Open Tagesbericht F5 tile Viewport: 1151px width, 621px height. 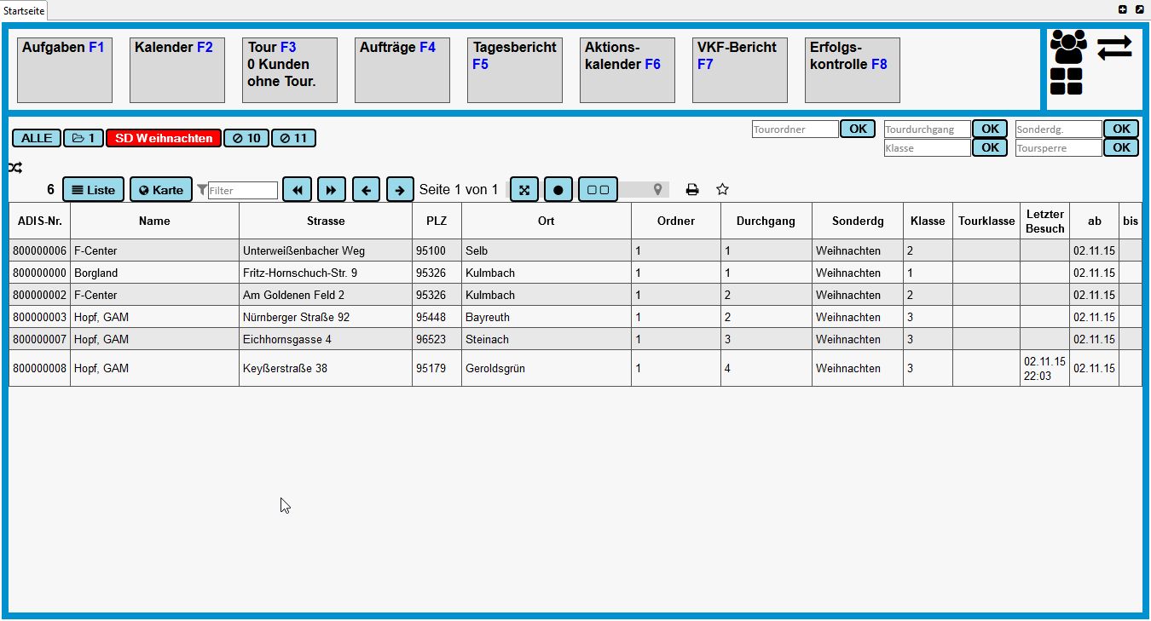pyautogui.click(x=514, y=70)
